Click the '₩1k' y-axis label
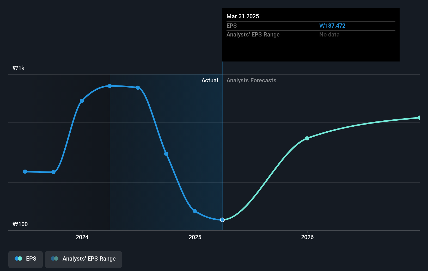 point(19,68)
